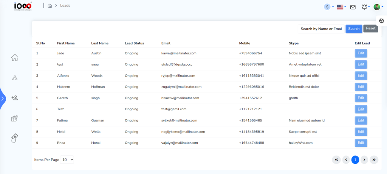Open the dollar currency dropdown
The height and width of the screenshot is (174, 387).
click(329, 7)
